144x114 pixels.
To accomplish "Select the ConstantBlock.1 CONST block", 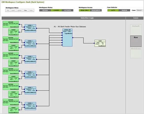I will [14, 32].
